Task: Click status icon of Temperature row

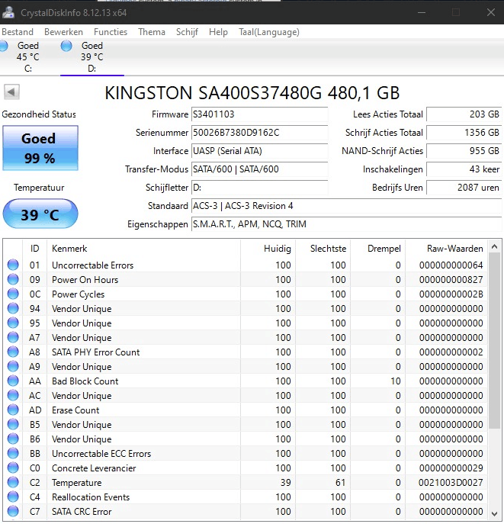Action: 13,482
